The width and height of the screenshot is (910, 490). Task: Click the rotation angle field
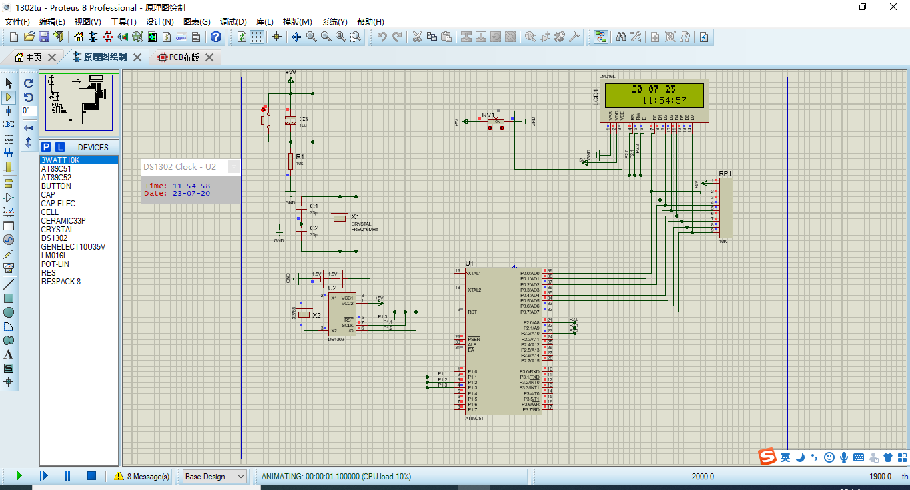click(29, 111)
